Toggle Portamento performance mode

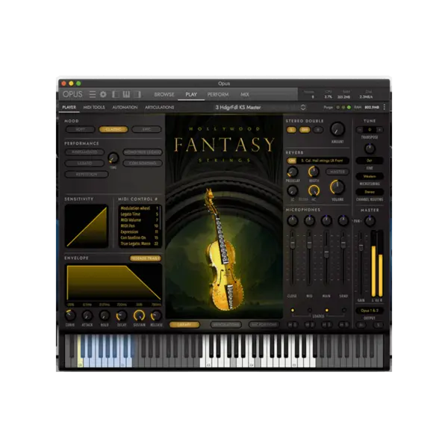pyautogui.click(x=84, y=152)
